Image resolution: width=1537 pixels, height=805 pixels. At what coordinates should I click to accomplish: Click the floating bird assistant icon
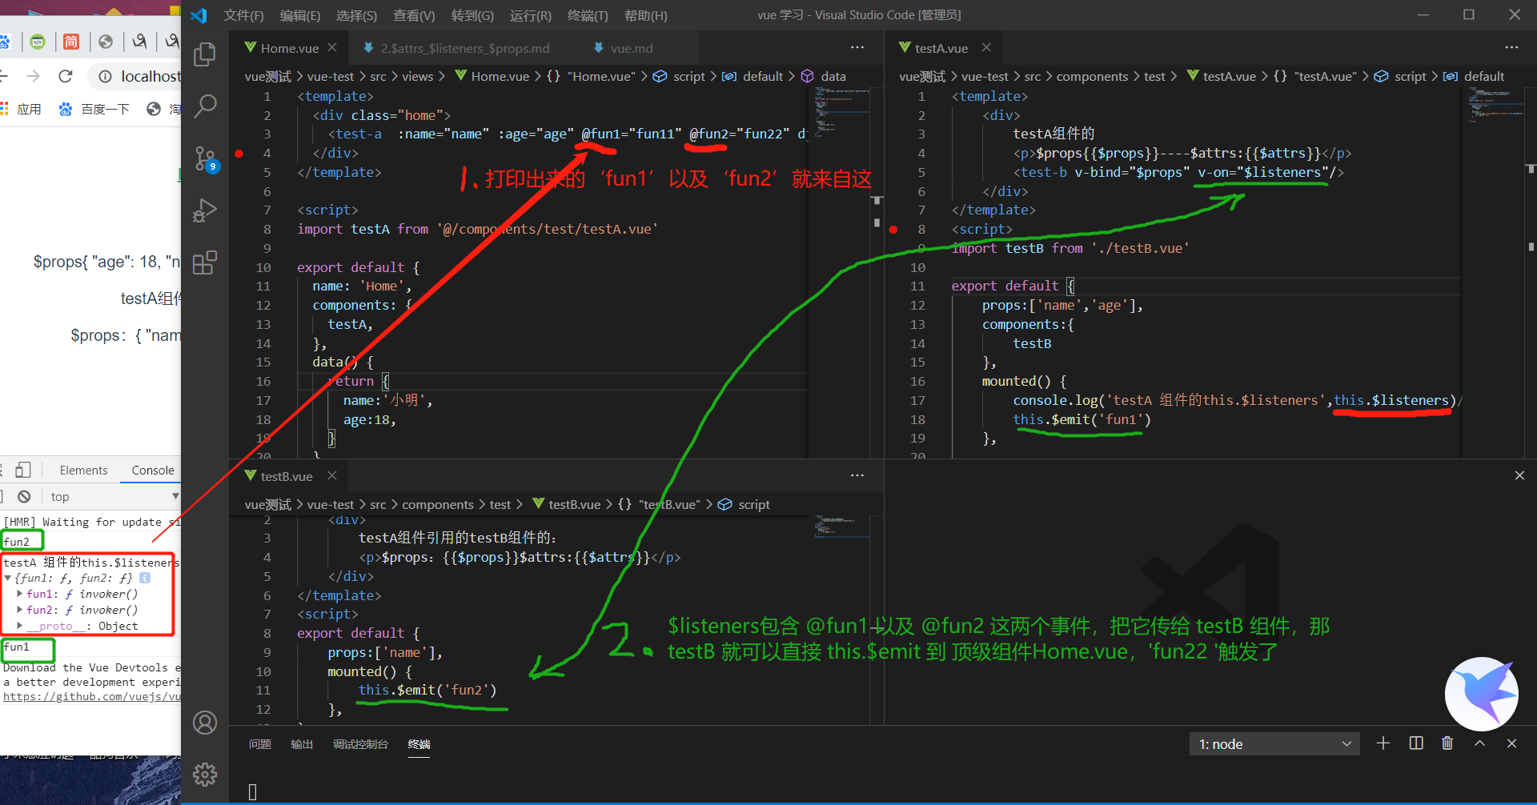[1482, 694]
